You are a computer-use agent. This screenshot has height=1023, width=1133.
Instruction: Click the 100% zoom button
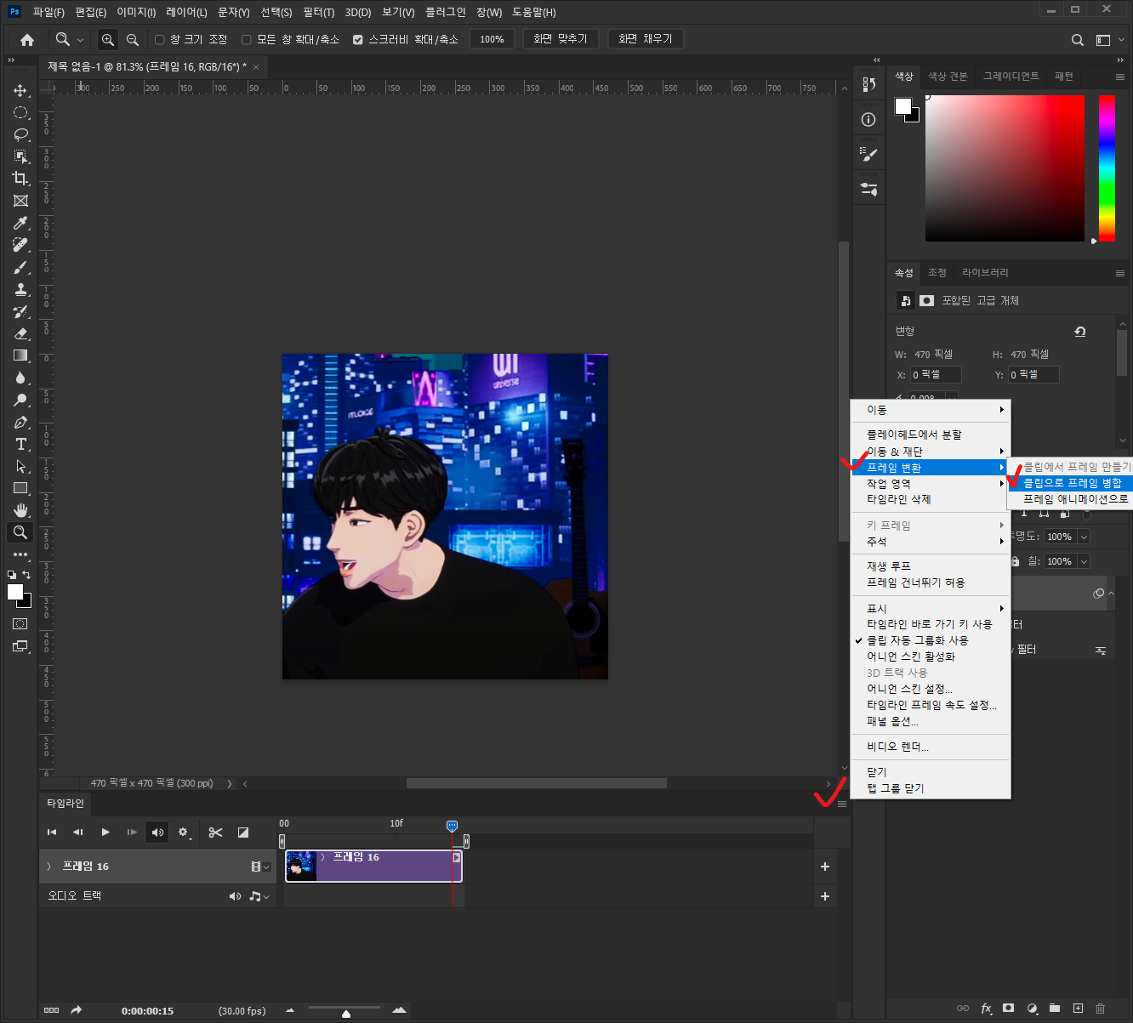coord(492,39)
